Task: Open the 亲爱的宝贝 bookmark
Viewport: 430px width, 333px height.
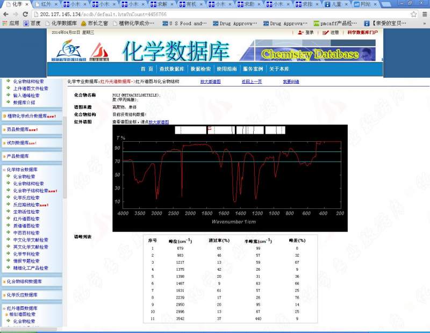Action: pos(385,23)
